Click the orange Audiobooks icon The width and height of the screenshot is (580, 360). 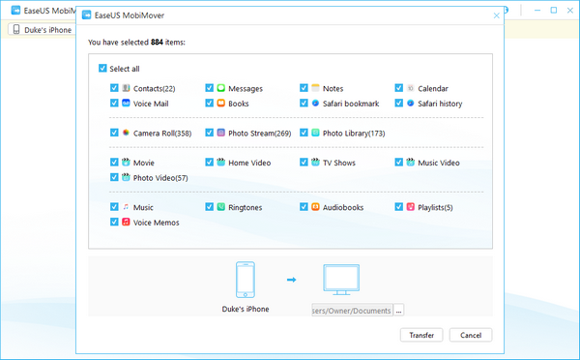pos(315,207)
